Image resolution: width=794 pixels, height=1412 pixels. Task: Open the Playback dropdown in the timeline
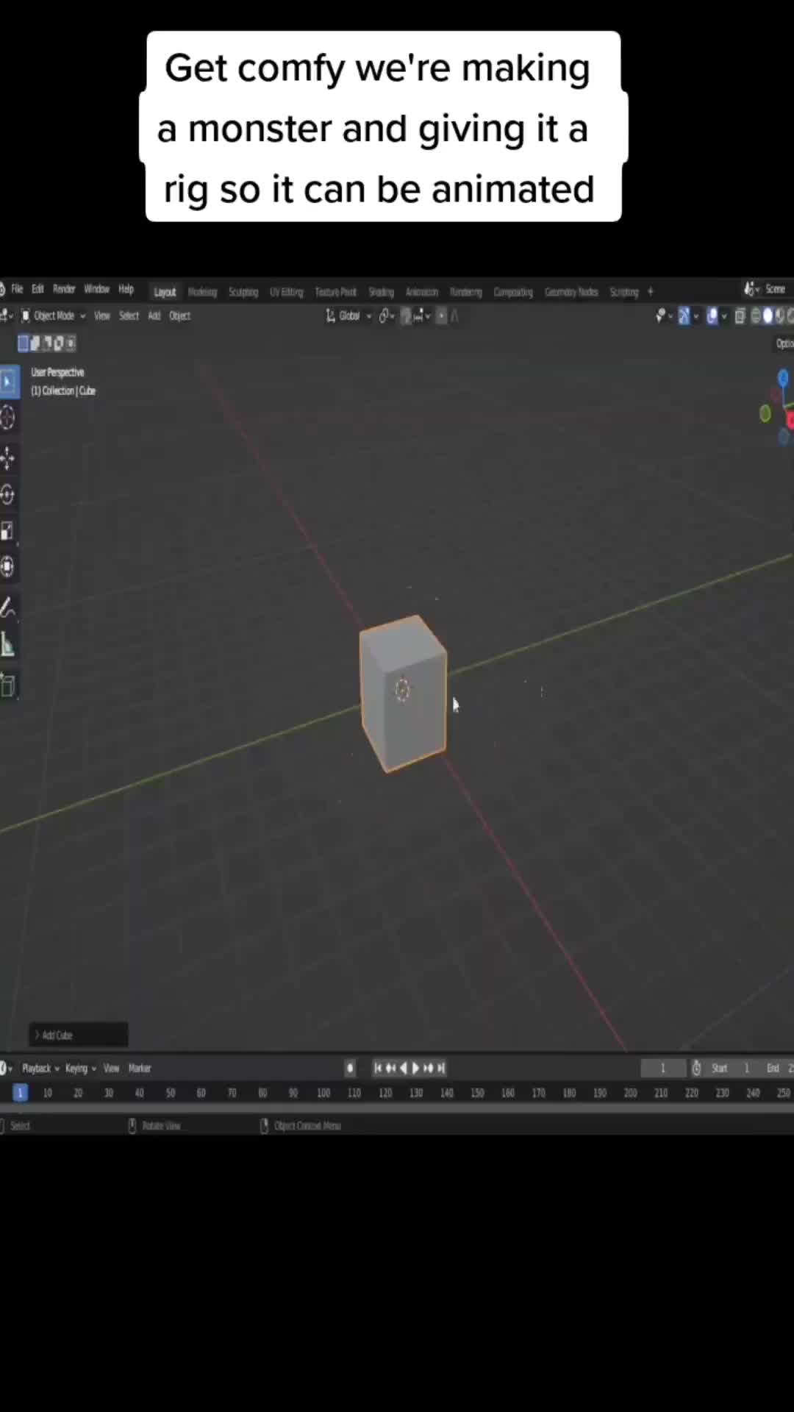40,1068
